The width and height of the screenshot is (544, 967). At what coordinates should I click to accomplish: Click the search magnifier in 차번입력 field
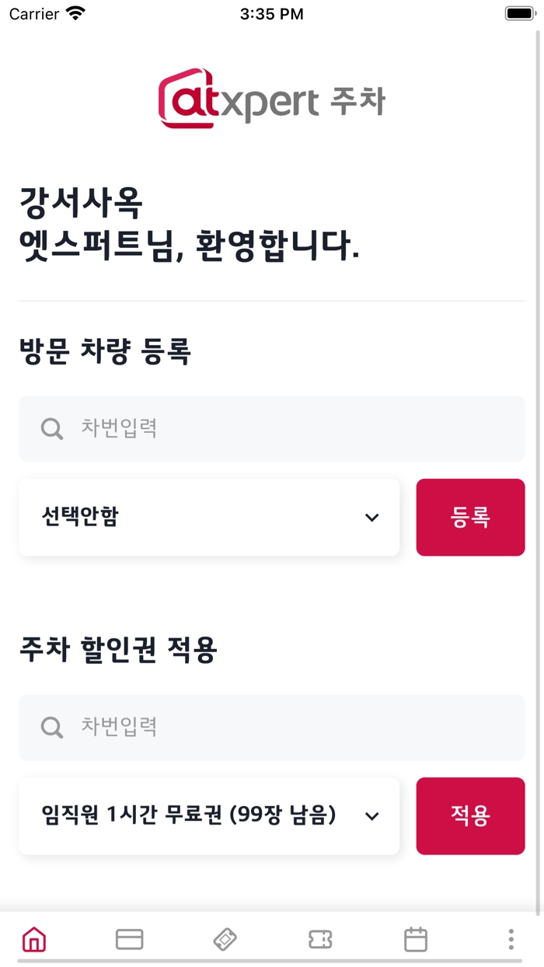click(x=51, y=428)
